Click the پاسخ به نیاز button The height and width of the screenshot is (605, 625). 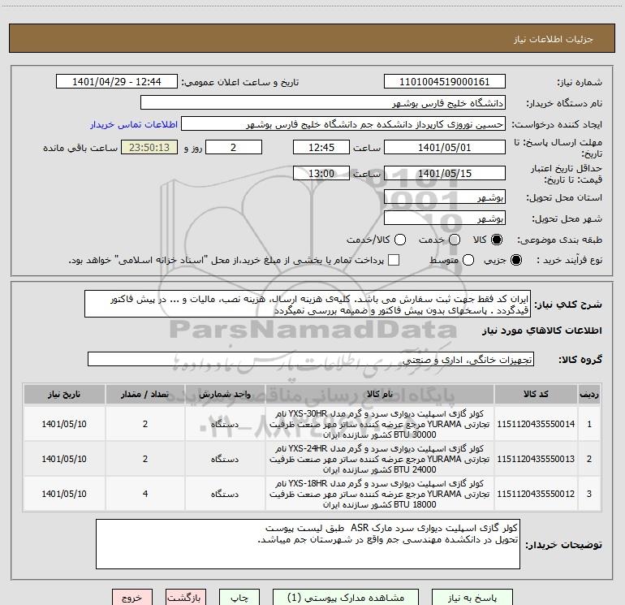(x=472, y=598)
